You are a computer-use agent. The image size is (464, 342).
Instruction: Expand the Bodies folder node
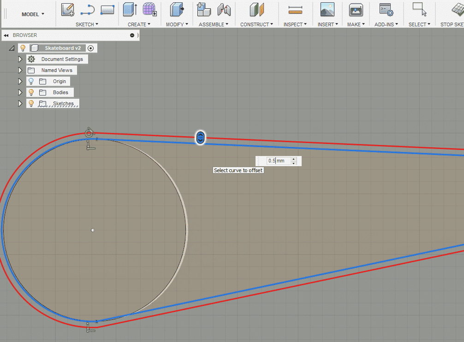click(x=20, y=92)
